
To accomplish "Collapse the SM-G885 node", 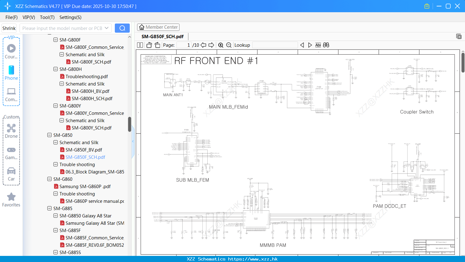I will coord(49,208).
